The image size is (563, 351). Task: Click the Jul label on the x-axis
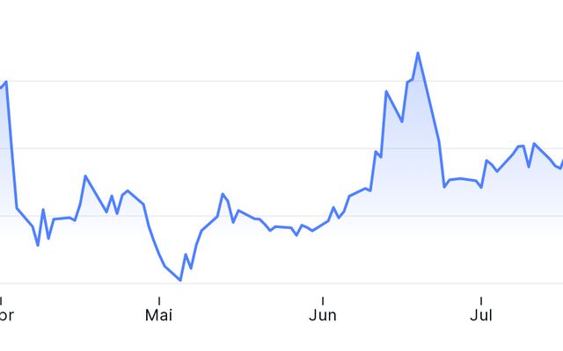click(481, 315)
